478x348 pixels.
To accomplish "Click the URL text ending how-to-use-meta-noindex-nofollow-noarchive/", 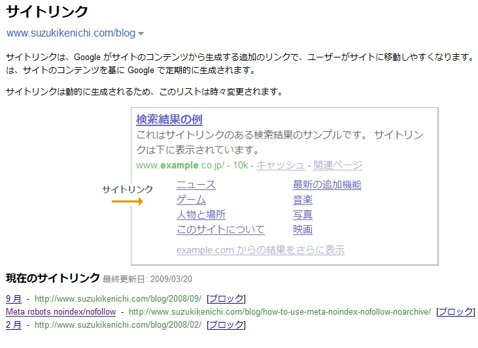I will [280, 312].
